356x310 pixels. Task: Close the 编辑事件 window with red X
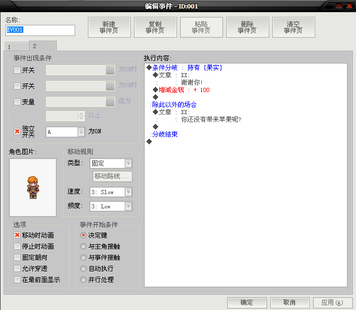tap(349, 6)
